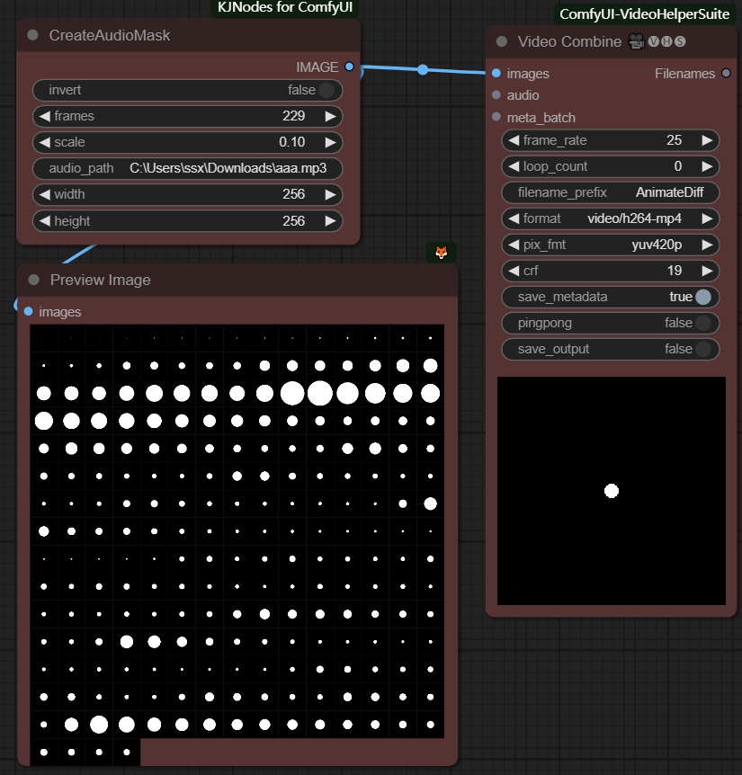742x775 pixels.
Task: Click the audio_path input field
Action: pyautogui.click(x=187, y=168)
